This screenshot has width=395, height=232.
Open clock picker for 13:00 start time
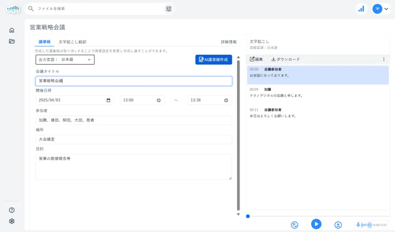click(x=159, y=100)
